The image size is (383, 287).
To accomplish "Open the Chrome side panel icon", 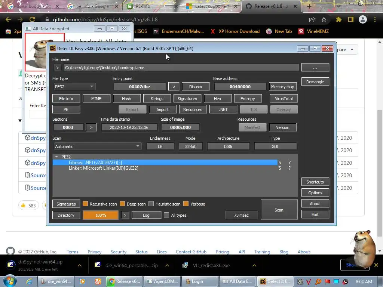I will click(351, 19).
